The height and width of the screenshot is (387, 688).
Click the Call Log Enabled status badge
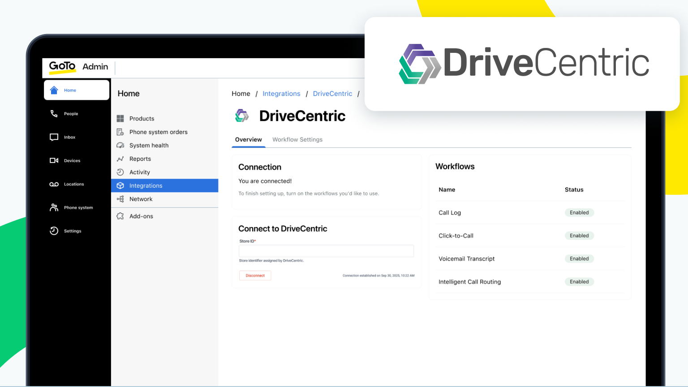(579, 213)
